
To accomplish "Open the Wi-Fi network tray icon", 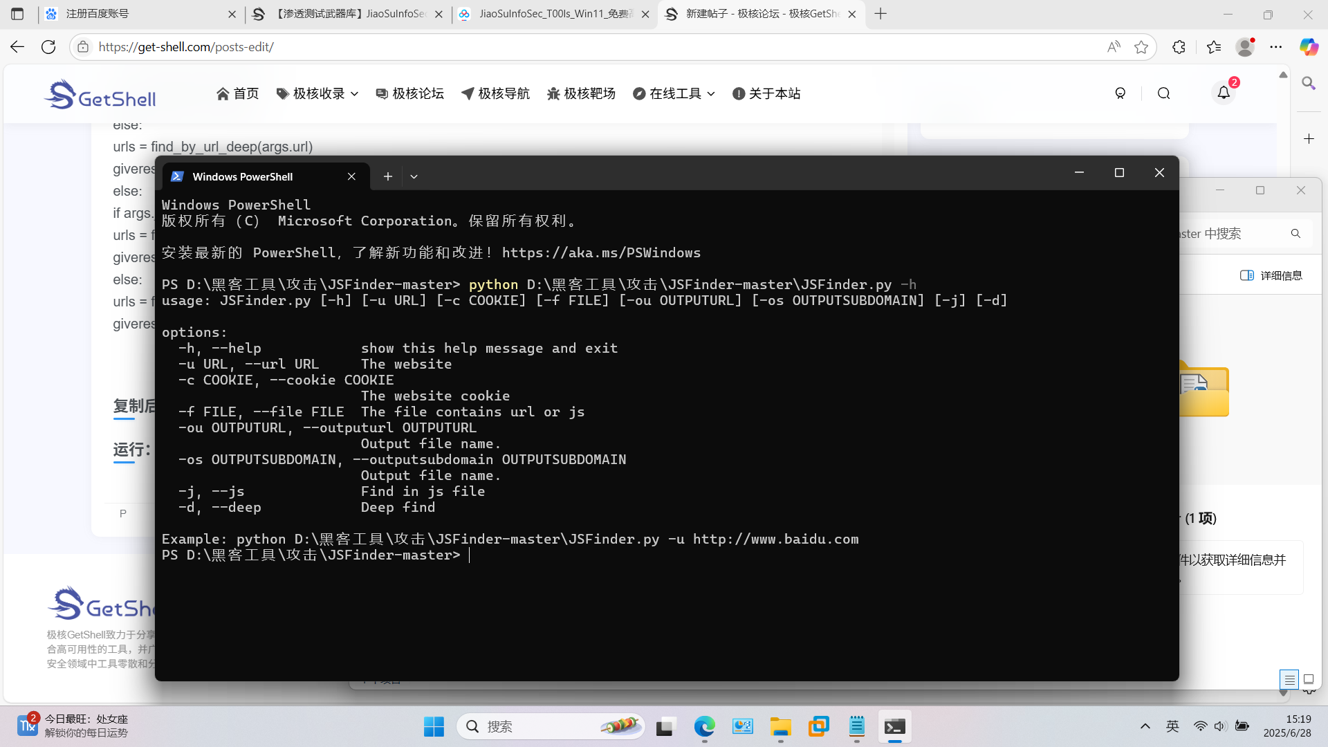I will pyautogui.click(x=1200, y=726).
